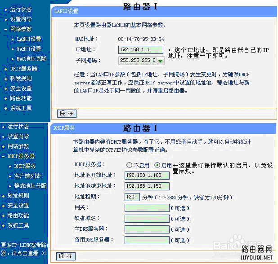
Task: Click the 地址池开始地址 field
Action: (147, 175)
